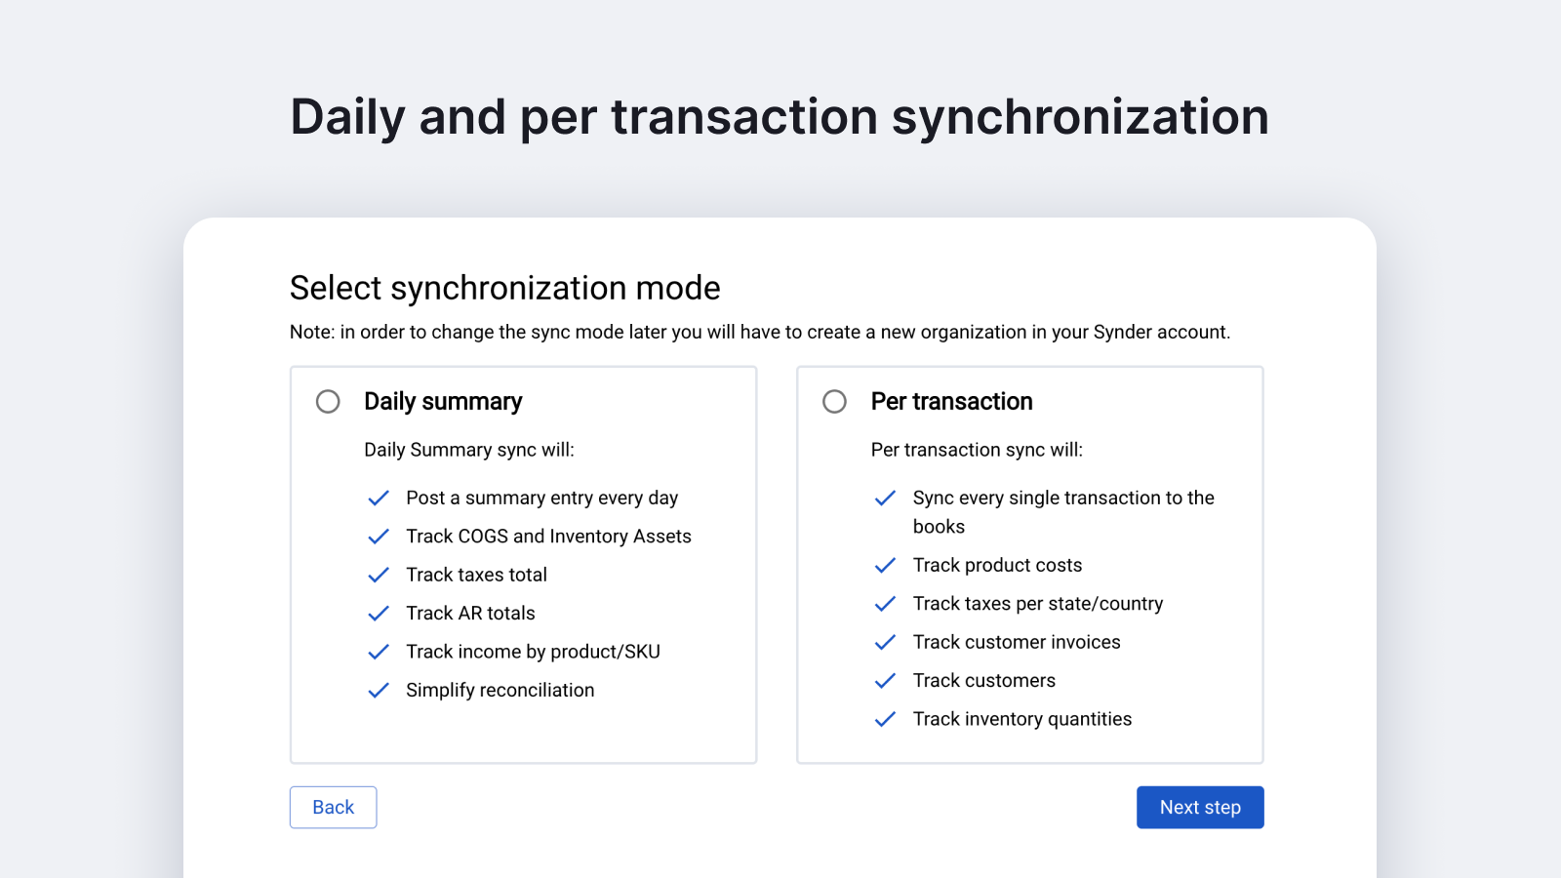Click 'Track income by product/SKU' list item
Viewport: 1561px width, 878px height.
pos(534,652)
